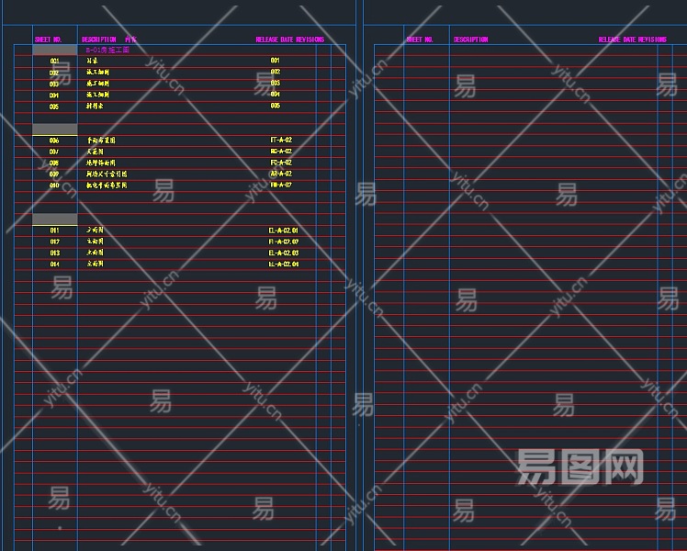Click release code AR-A-02 in row 009
The height and width of the screenshot is (551, 687).
pyautogui.click(x=281, y=174)
